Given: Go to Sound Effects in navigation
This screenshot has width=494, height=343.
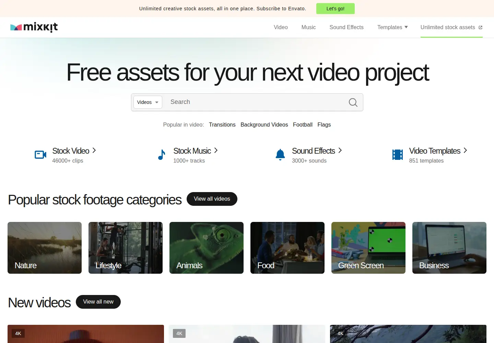Looking at the screenshot, I should pos(346,27).
